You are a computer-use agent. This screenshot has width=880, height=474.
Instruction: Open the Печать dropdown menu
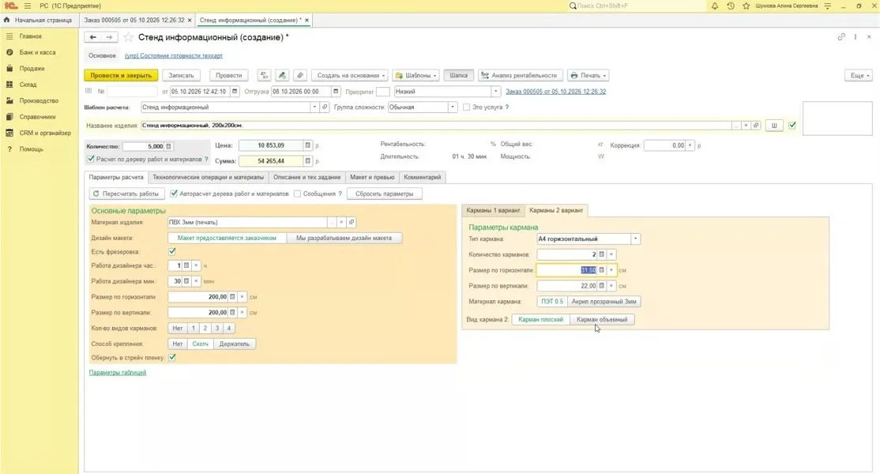coord(589,75)
